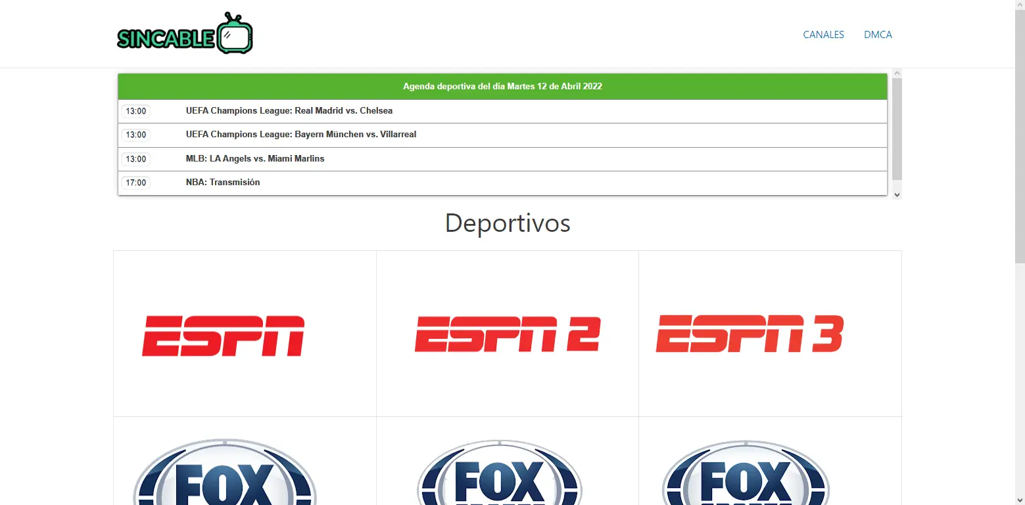Click the 17:00 time badge

(x=136, y=183)
